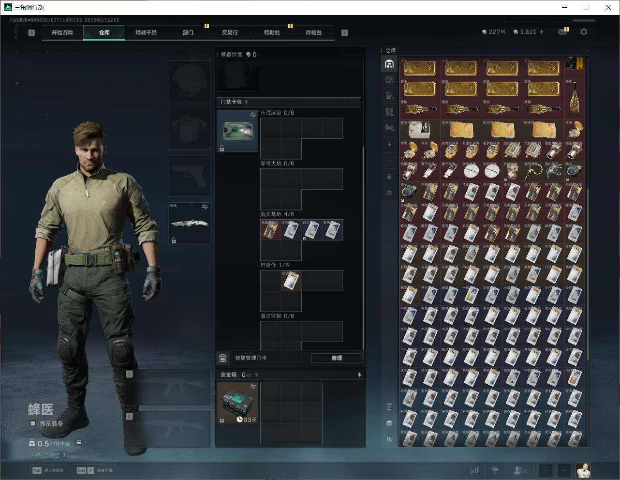Click the Q navigation key icon
Screen dimensions: 620x480
31,33
